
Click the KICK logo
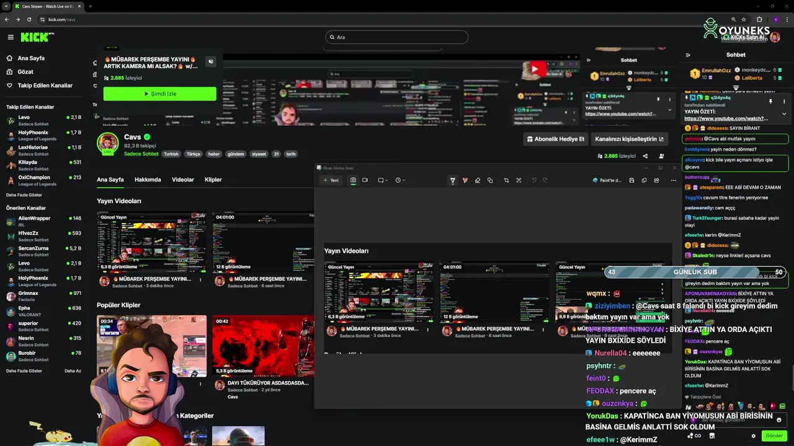click(x=37, y=37)
